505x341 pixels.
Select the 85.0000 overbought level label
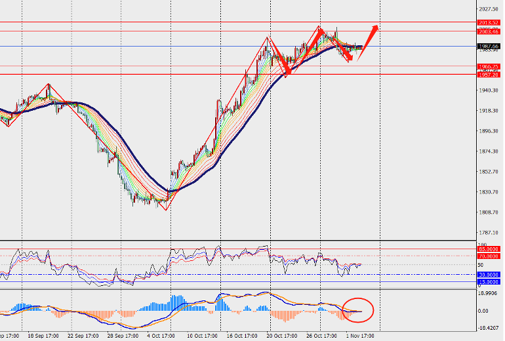[488, 249]
